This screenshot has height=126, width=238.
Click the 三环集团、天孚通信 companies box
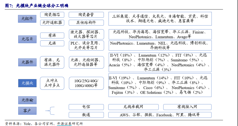(x=160, y=19)
